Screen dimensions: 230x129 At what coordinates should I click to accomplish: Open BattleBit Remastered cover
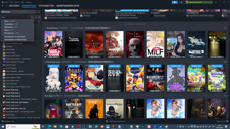[74, 109]
